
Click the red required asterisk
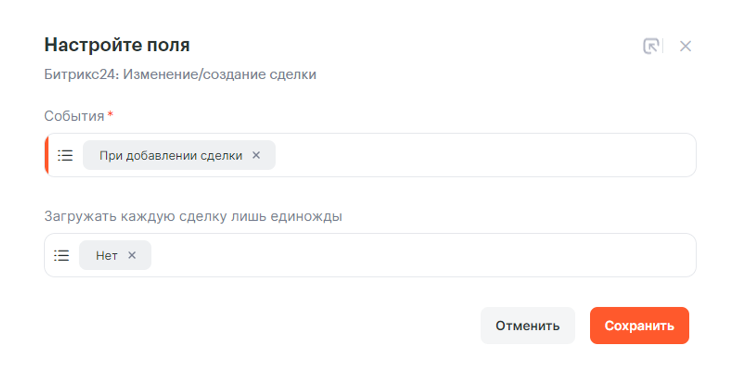pyautogui.click(x=110, y=115)
